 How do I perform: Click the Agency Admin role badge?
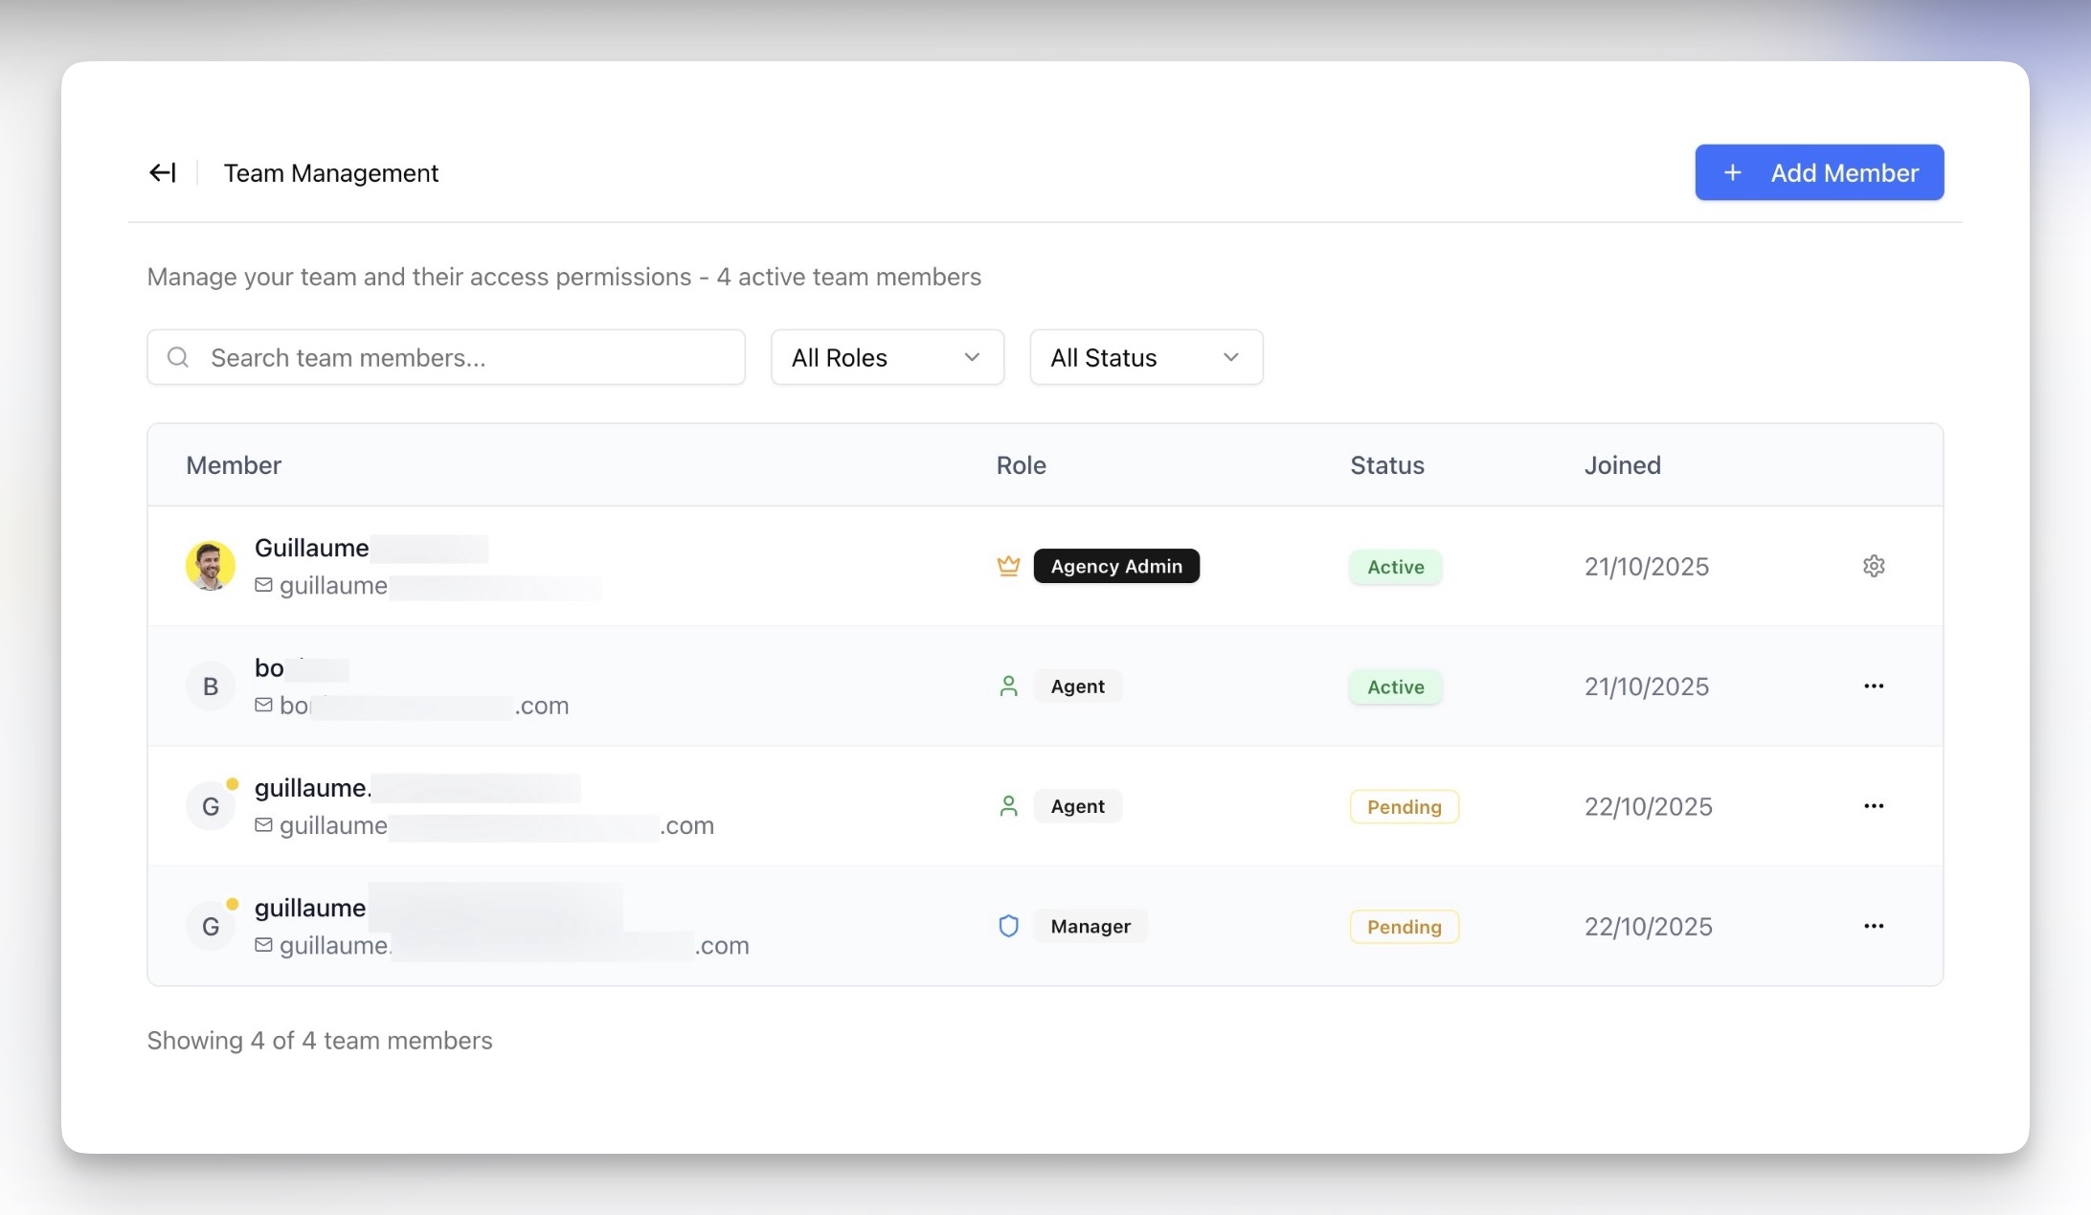(1116, 566)
